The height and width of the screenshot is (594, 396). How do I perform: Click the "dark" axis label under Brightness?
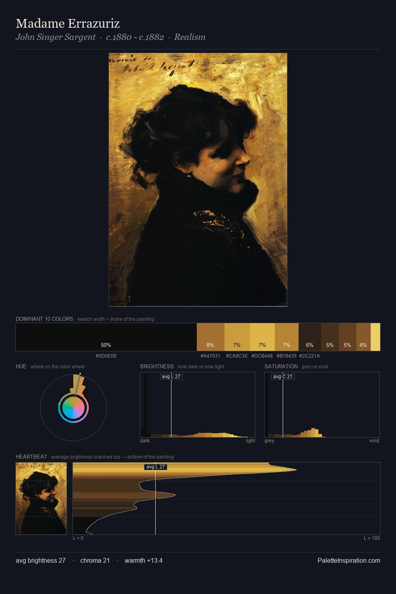[x=145, y=441]
